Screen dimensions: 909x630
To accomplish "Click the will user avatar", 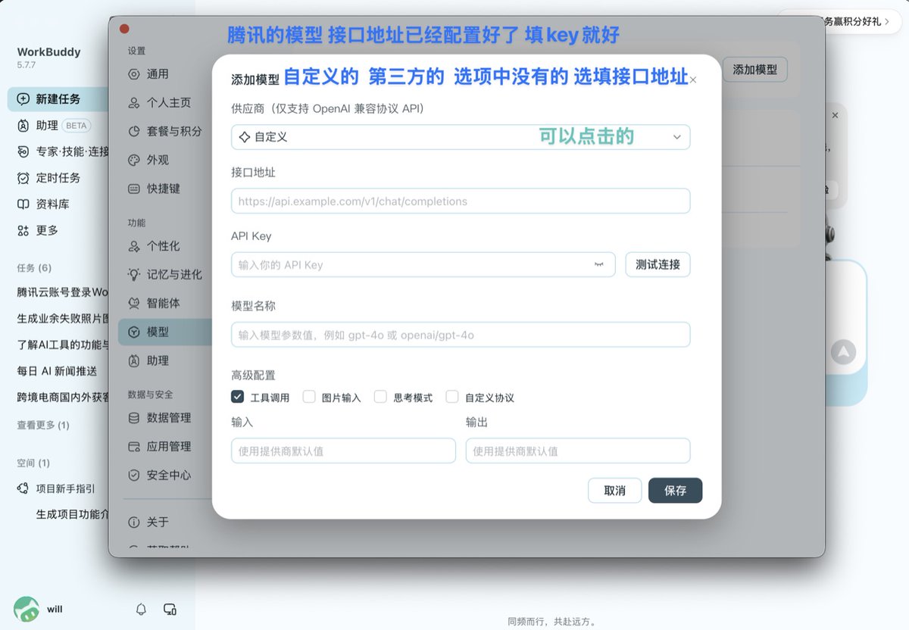I will click(27, 609).
